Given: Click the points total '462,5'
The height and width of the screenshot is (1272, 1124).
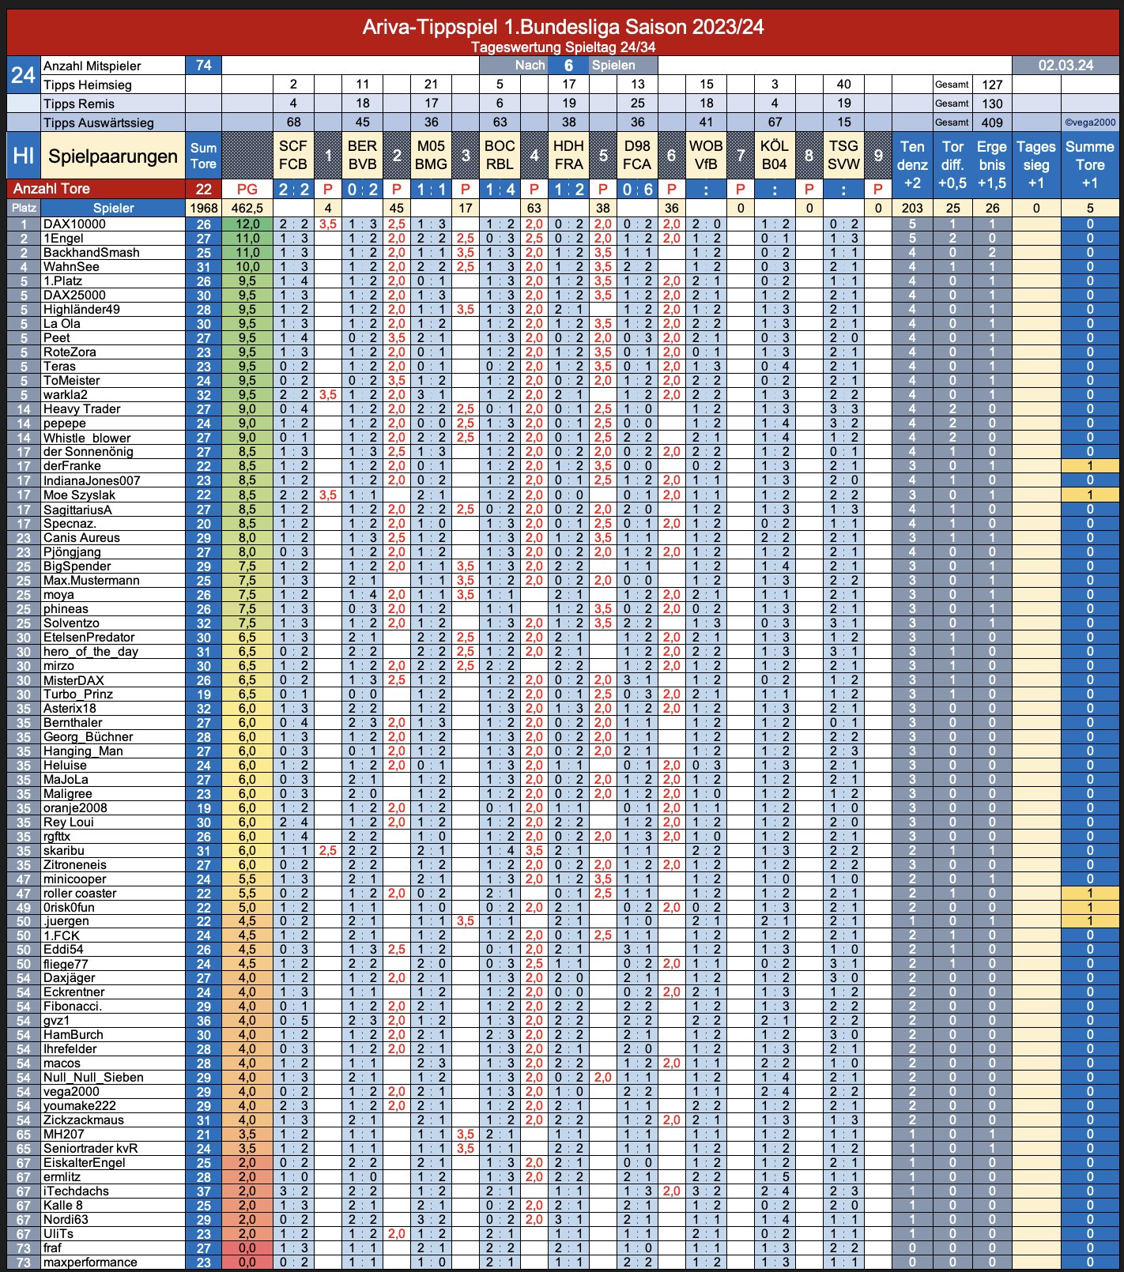Looking at the screenshot, I should pos(247,208).
